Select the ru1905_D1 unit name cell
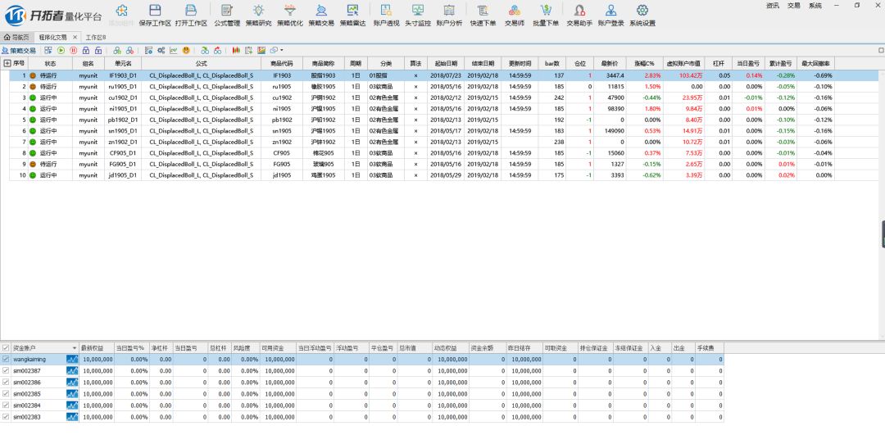The width and height of the screenshot is (885, 444). tap(122, 86)
